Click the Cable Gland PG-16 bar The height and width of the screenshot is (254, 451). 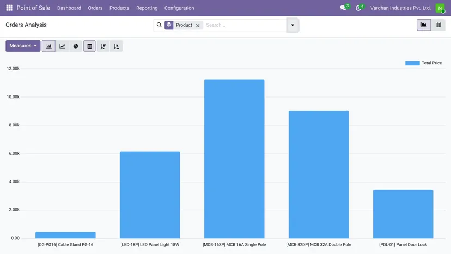65,235
